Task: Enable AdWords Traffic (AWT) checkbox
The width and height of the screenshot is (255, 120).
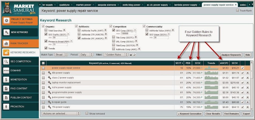Action: tap(79, 30)
